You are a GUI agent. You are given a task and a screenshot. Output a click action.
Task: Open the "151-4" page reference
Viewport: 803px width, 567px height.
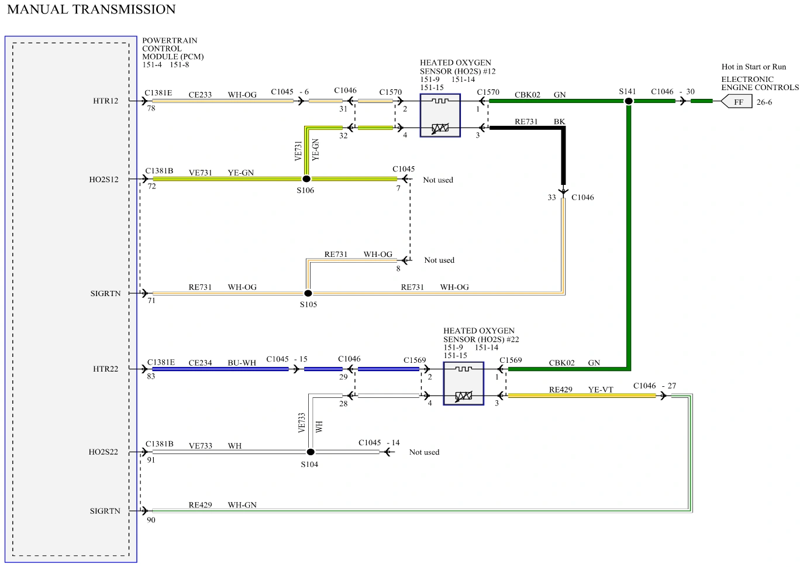pos(152,65)
